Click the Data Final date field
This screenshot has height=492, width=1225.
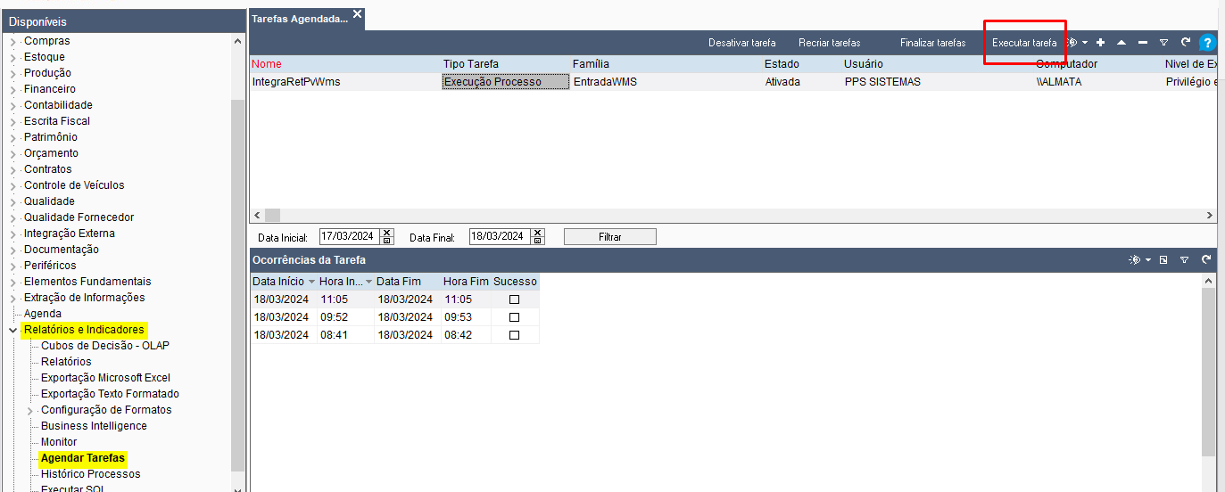tap(500, 236)
